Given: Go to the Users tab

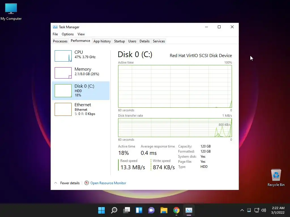Looking at the screenshot, I should [132, 41].
